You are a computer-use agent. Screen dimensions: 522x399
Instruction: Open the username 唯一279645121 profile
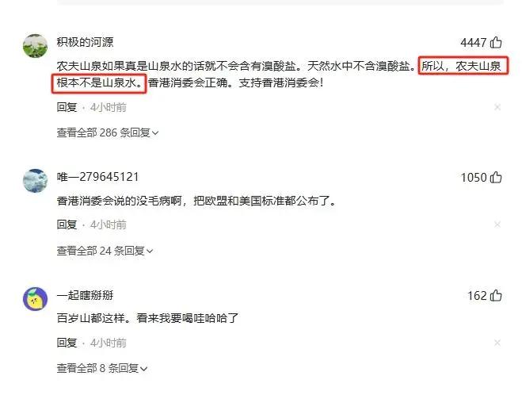[97, 177]
